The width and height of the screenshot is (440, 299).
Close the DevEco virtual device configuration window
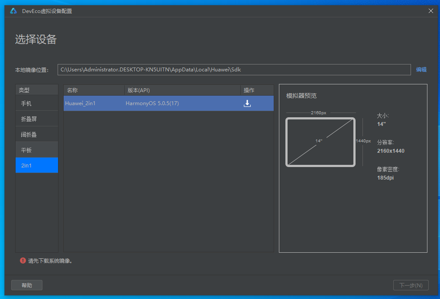(x=430, y=11)
